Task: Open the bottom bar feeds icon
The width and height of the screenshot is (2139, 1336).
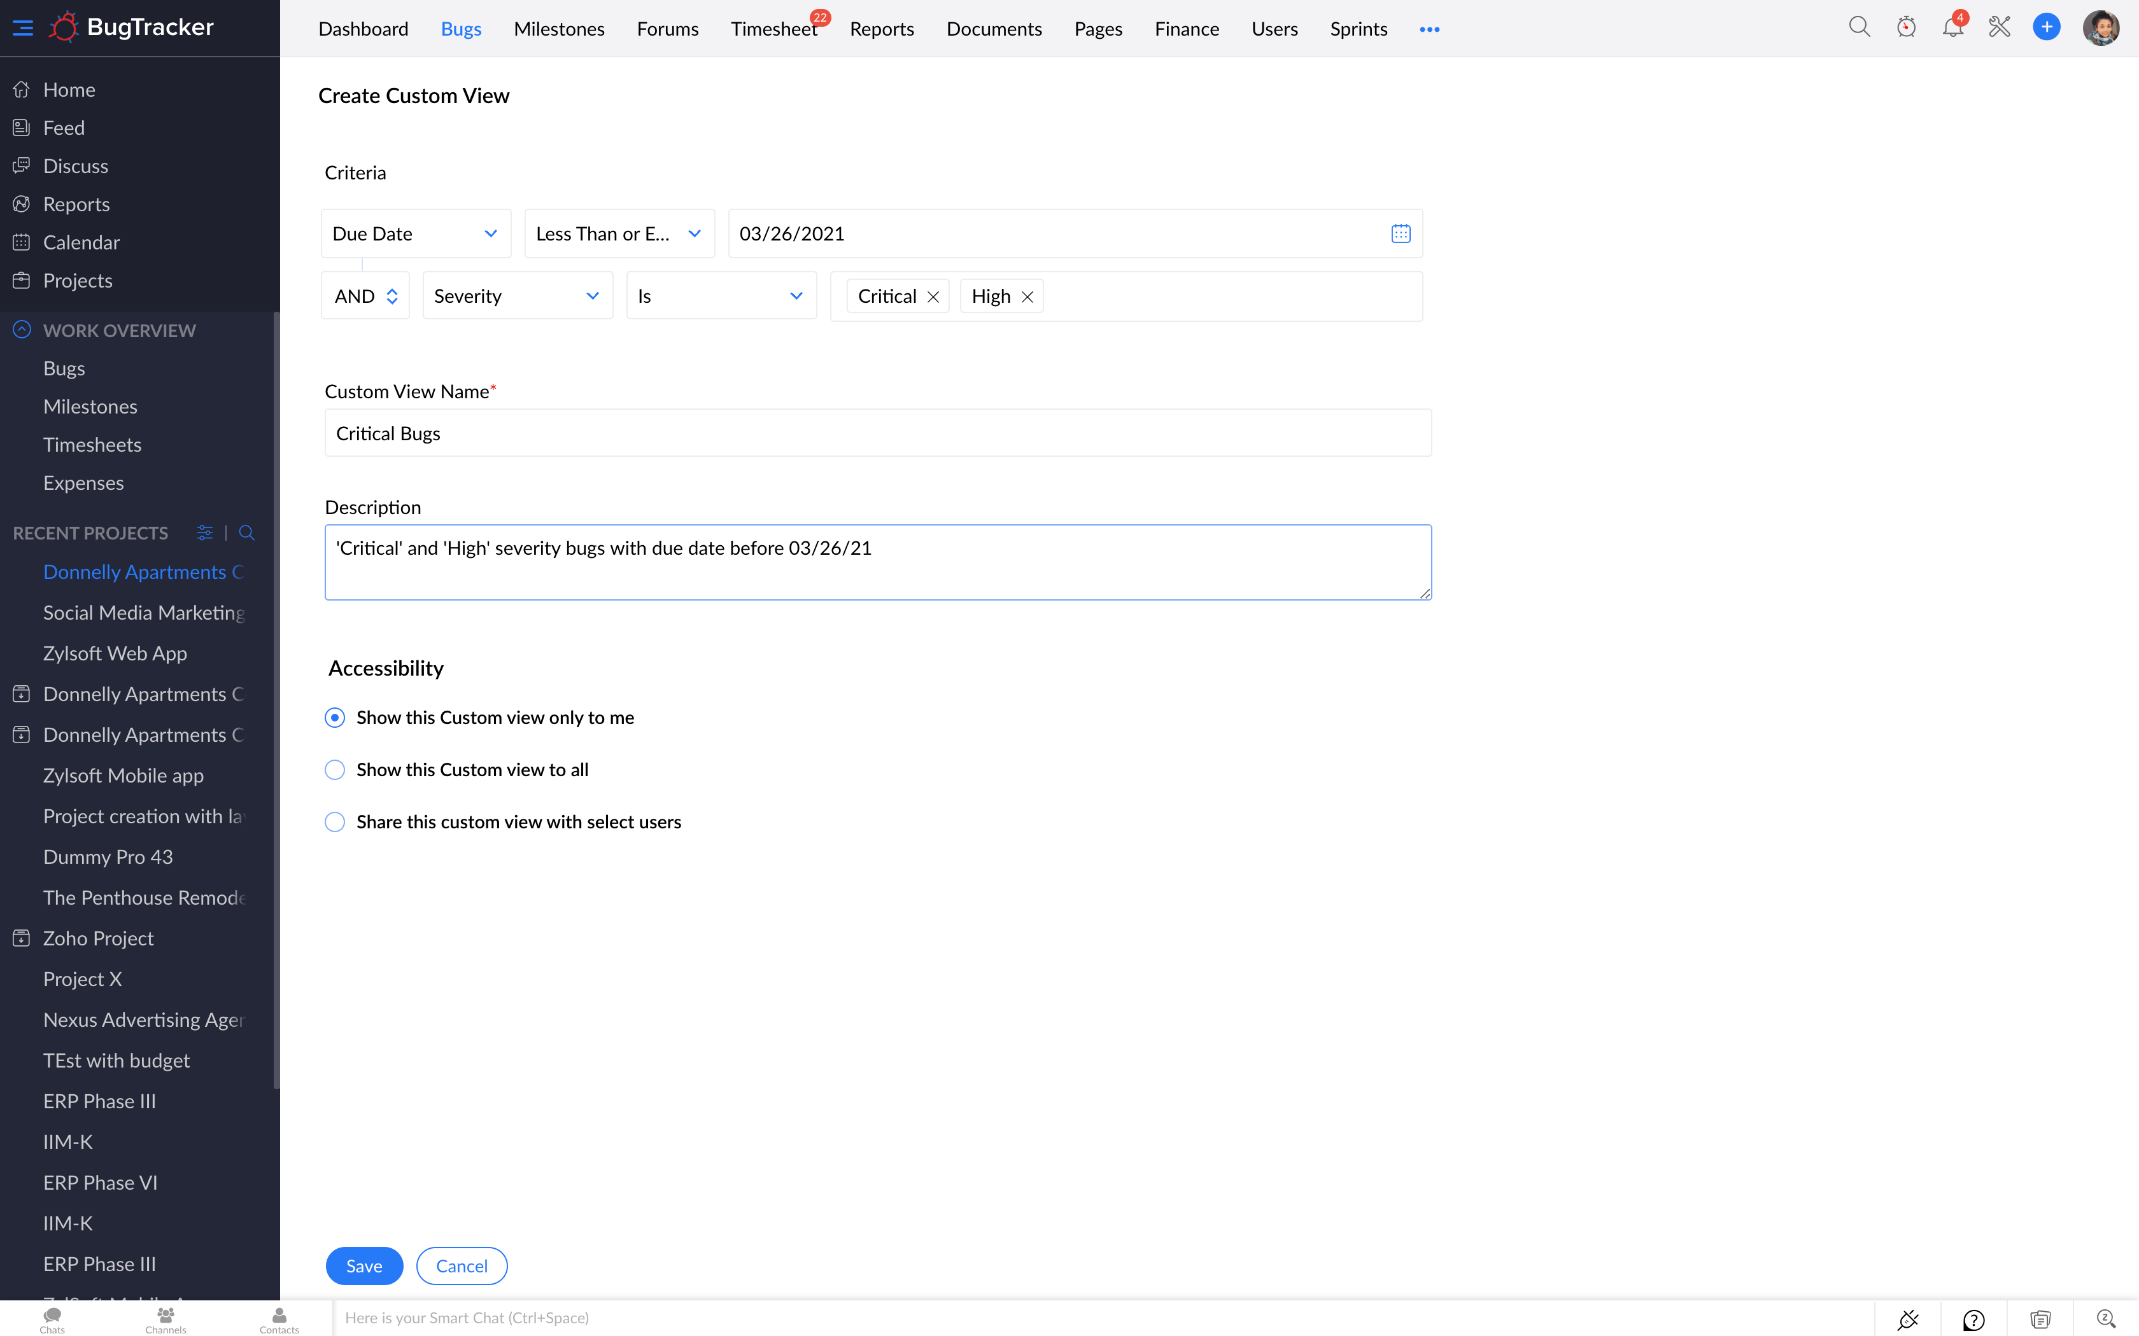Action: pos(2040,1318)
